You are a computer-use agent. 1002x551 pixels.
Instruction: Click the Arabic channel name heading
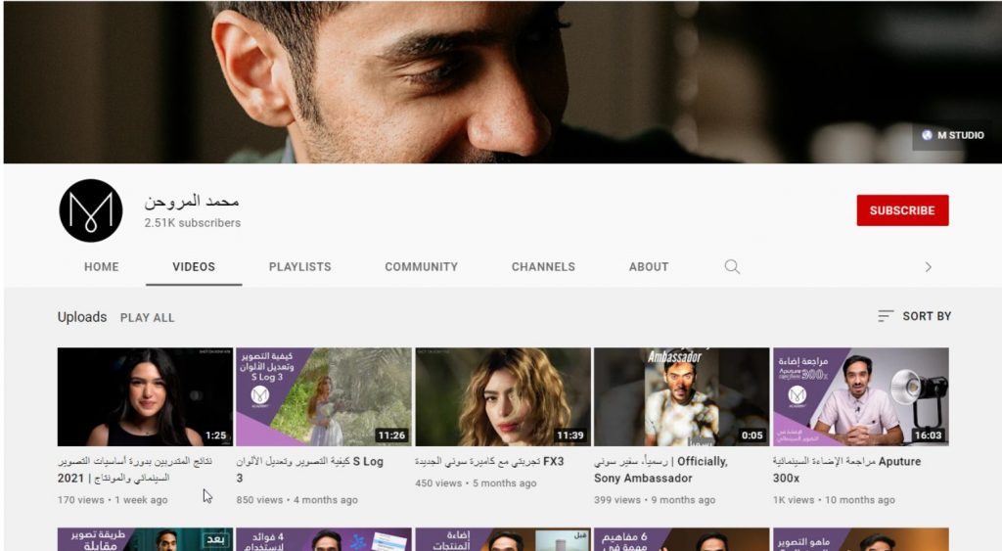(192, 201)
